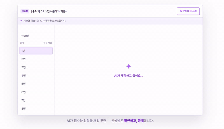Open problem 3번
224x129 pixels.
36,67
